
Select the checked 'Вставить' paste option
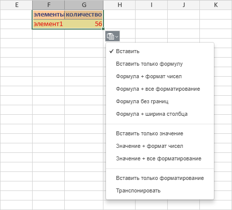160,51
